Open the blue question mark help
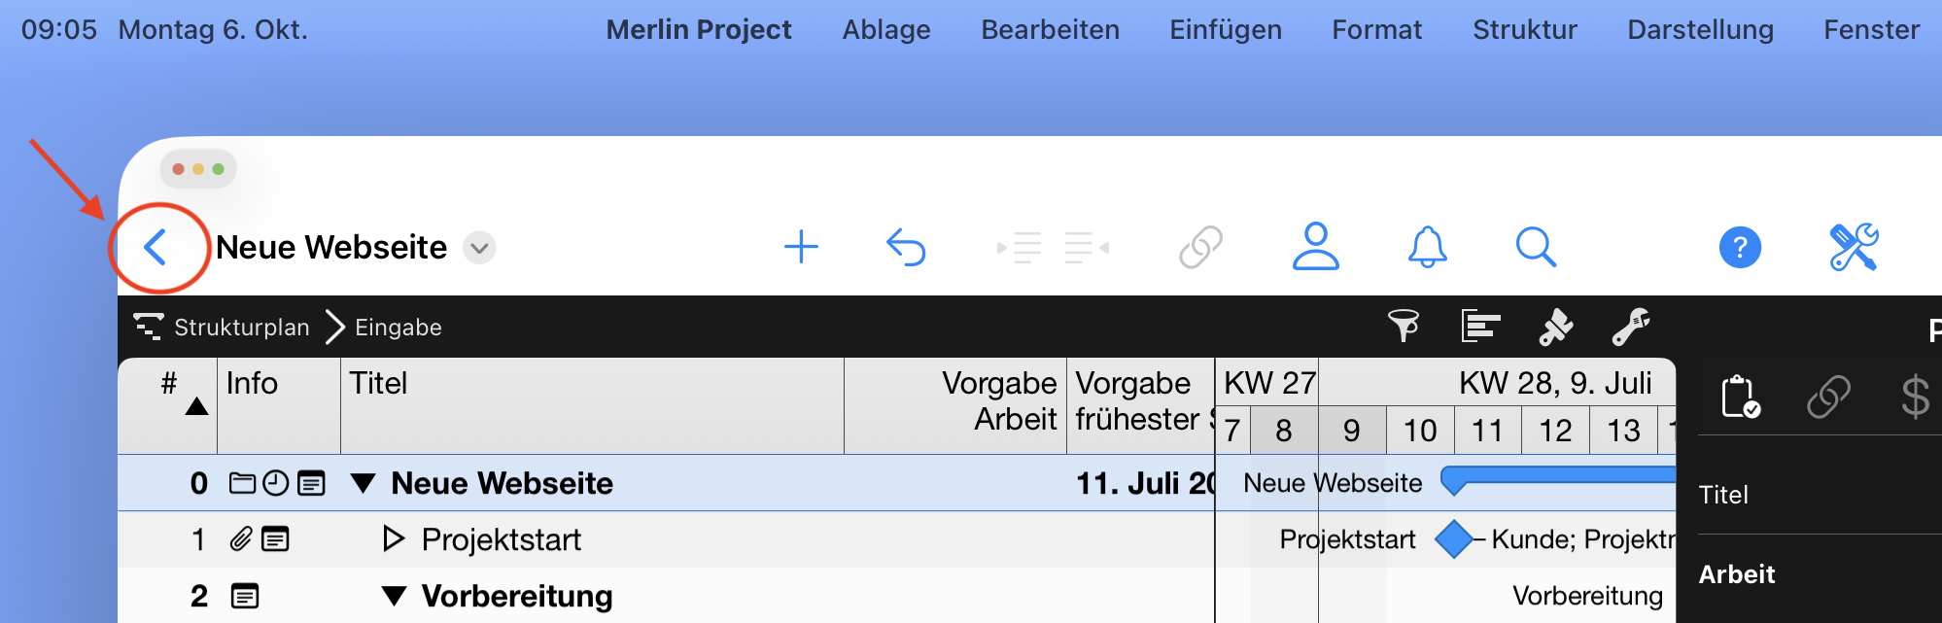Screen dimensions: 1942x623 pyautogui.click(x=1740, y=248)
